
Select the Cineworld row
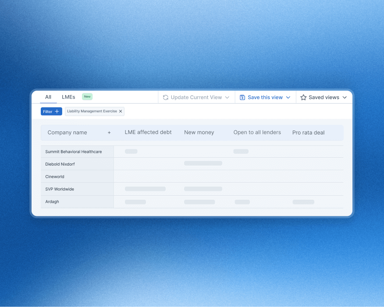[x=192, y=176]
